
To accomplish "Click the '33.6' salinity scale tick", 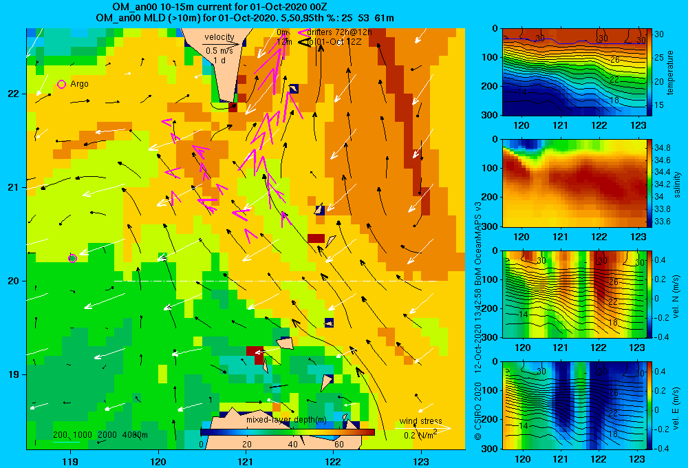I will click(x=663, y=222).
